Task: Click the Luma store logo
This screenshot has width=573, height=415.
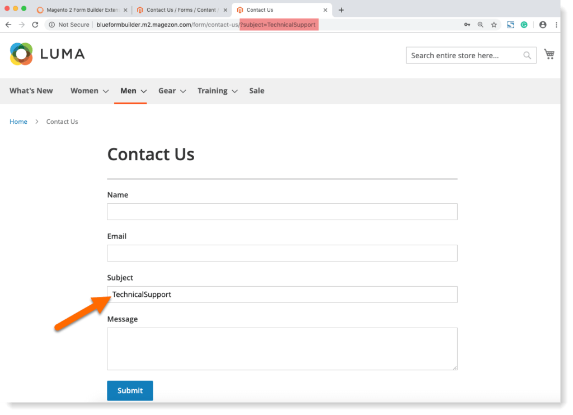Action: (47, 54)
